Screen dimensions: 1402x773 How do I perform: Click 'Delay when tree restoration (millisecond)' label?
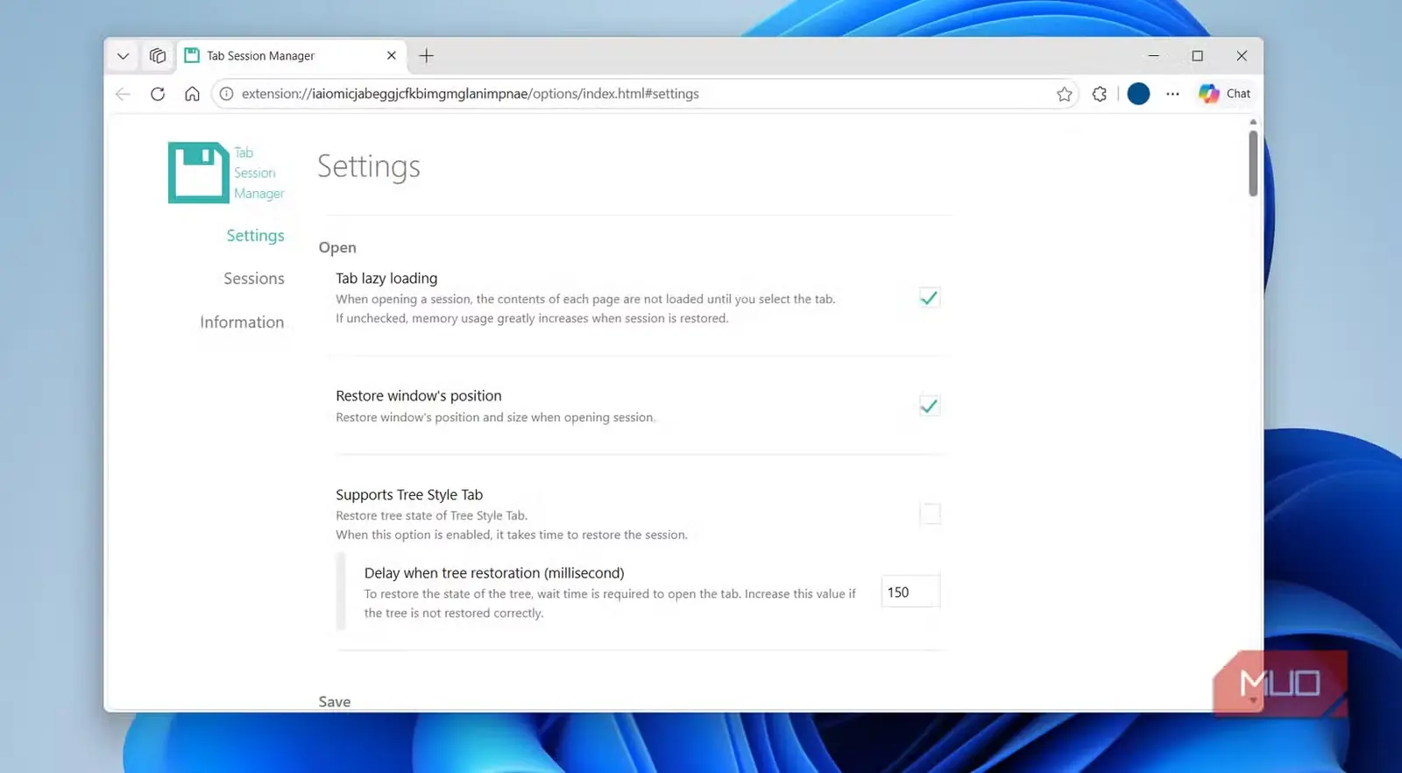click(x=494, y=573)
